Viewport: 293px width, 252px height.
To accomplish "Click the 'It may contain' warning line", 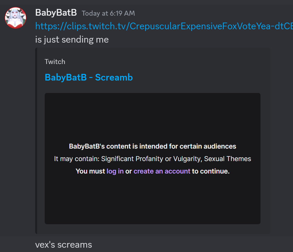I will (152, 159).
